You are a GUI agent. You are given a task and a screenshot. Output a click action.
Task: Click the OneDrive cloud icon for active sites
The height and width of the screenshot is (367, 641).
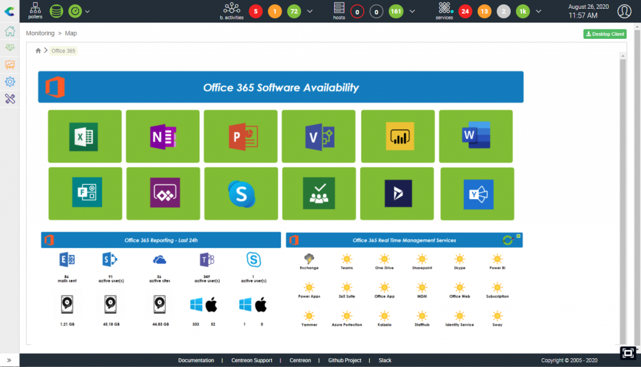(x=160, y=260)
